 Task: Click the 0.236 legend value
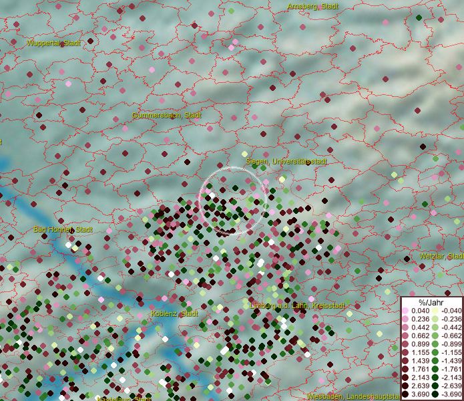pos(420,319)
